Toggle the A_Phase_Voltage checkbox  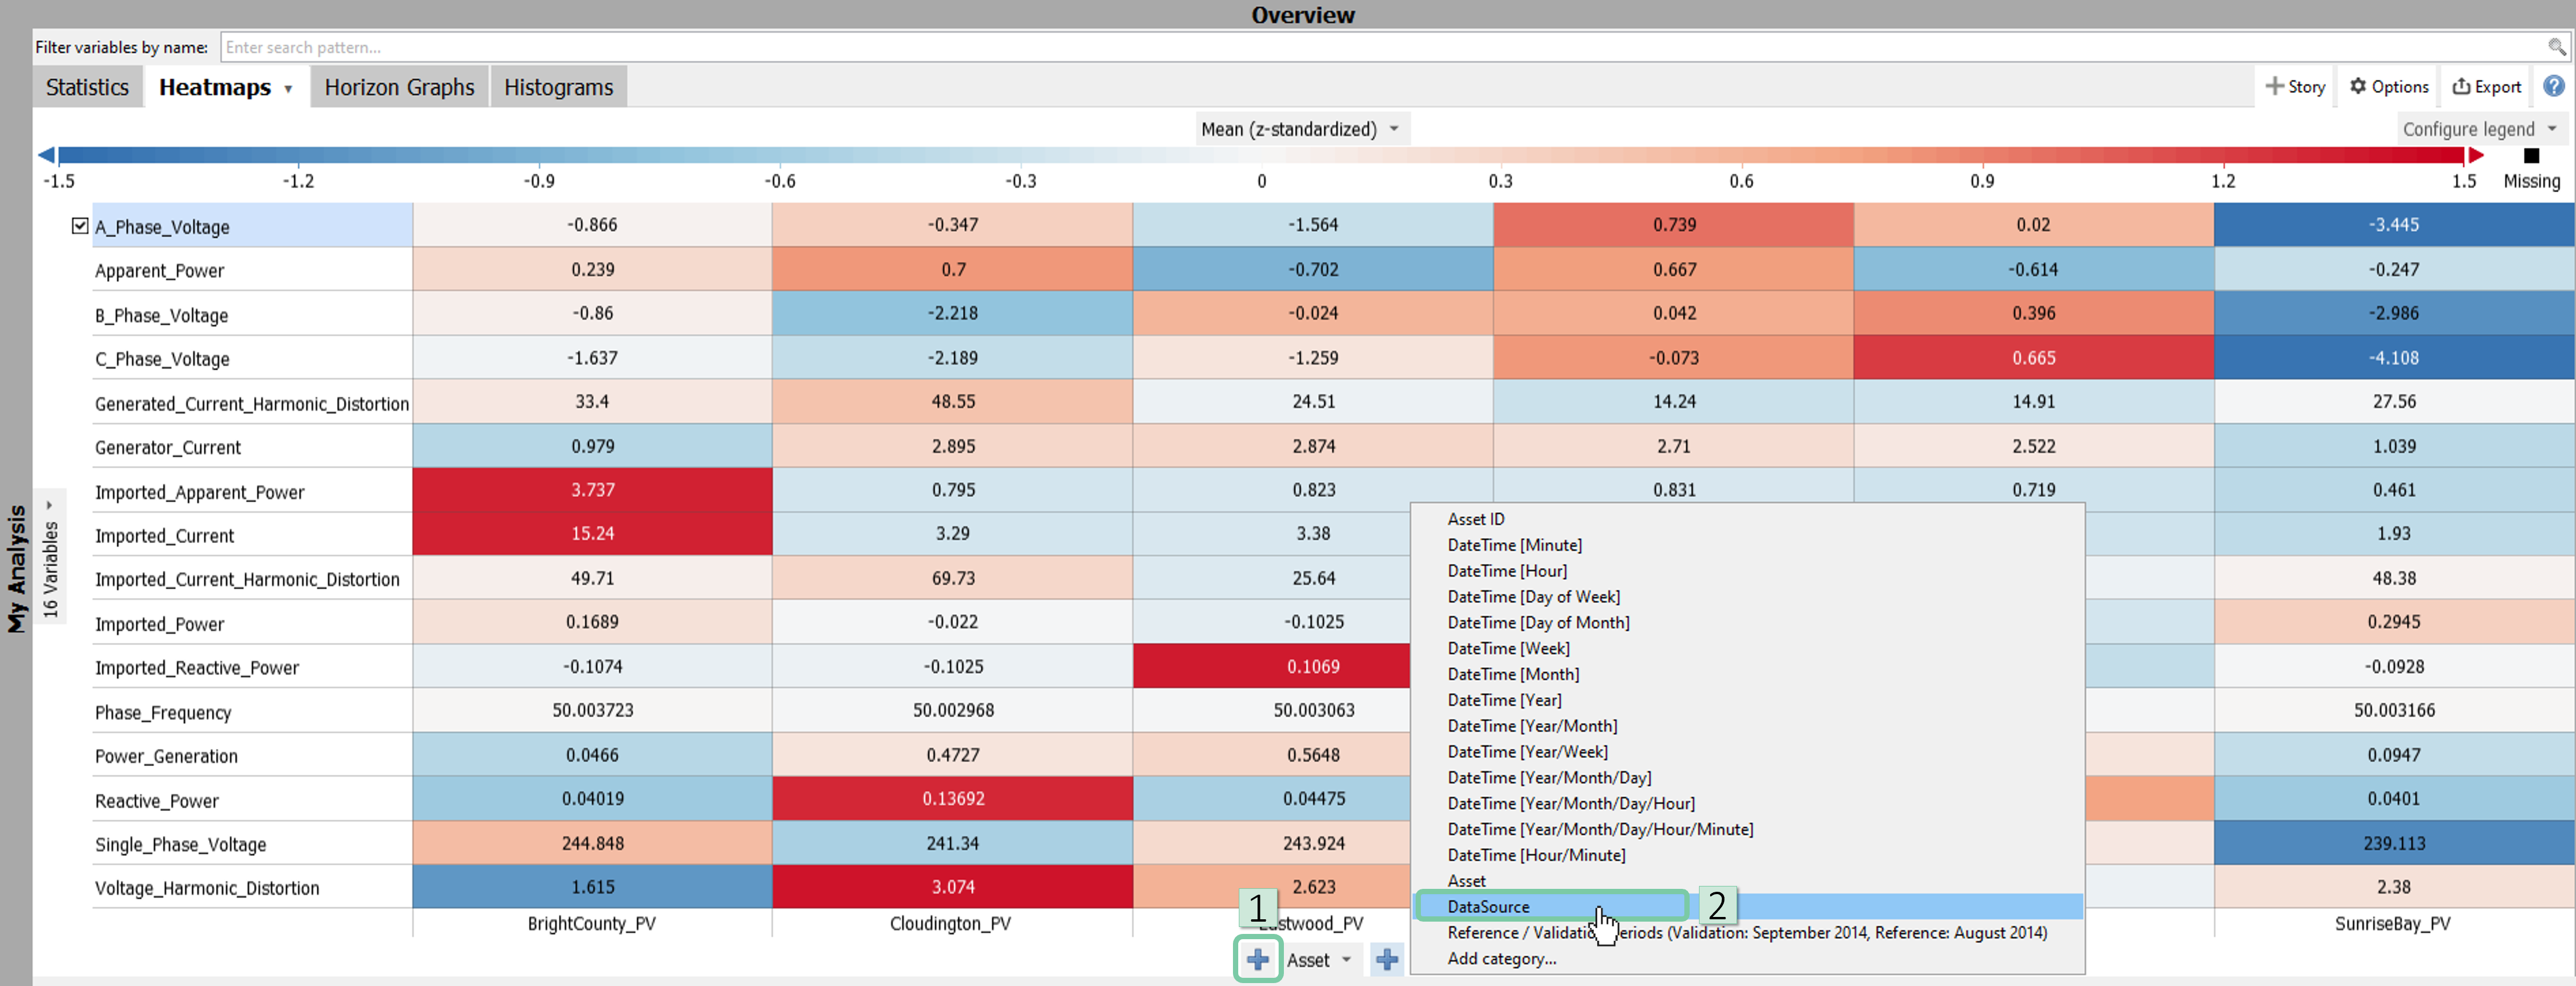coord(80,226)
